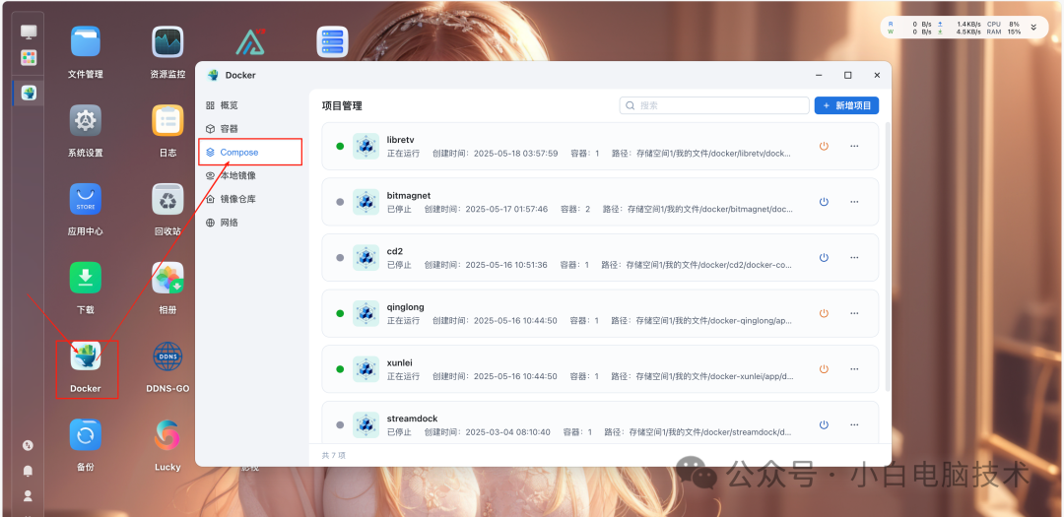Open more options for bitmagnet

point(854,202)
